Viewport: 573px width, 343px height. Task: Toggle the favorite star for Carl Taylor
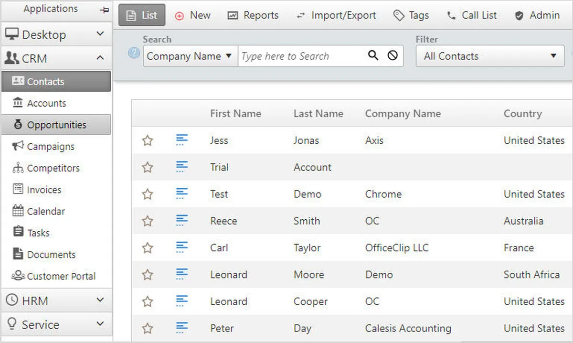coord(148,247)
